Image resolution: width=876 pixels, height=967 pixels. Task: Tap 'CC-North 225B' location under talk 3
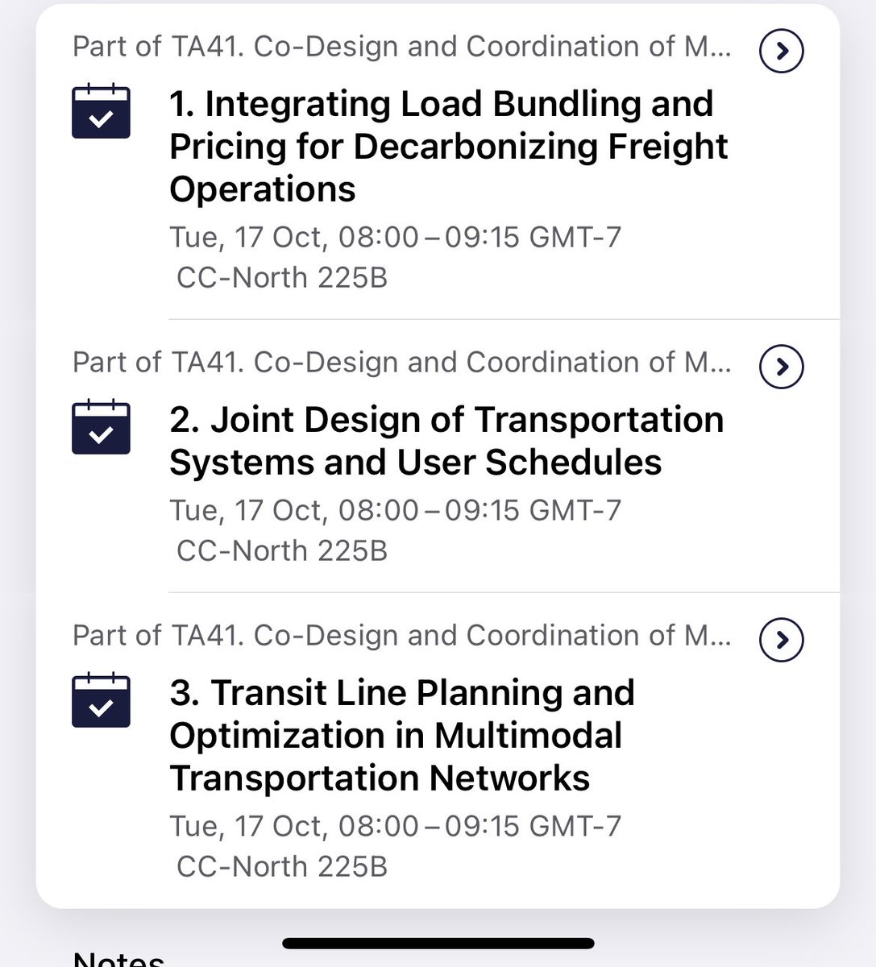click(x=282, y=867)
